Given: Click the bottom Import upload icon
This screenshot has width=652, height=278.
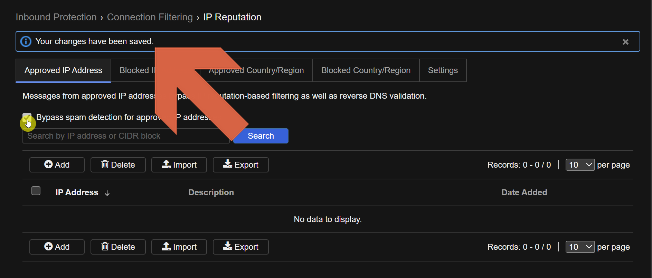Looking at the screenshot, I should click(x=166, y=247).
